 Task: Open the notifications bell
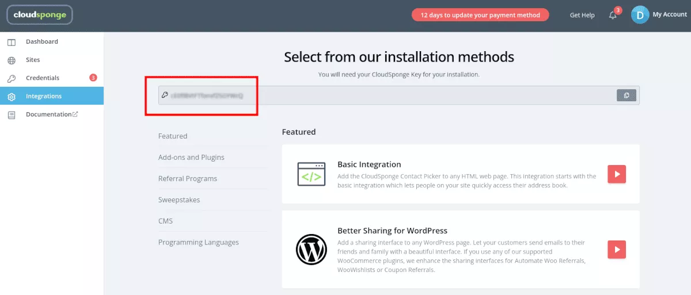pos(613,15)
